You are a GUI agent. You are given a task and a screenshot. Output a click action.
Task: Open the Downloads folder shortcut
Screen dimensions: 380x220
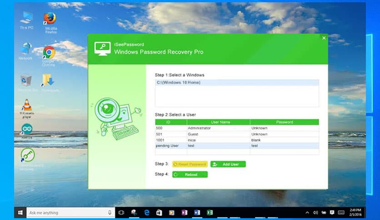(x=49, y=83)
